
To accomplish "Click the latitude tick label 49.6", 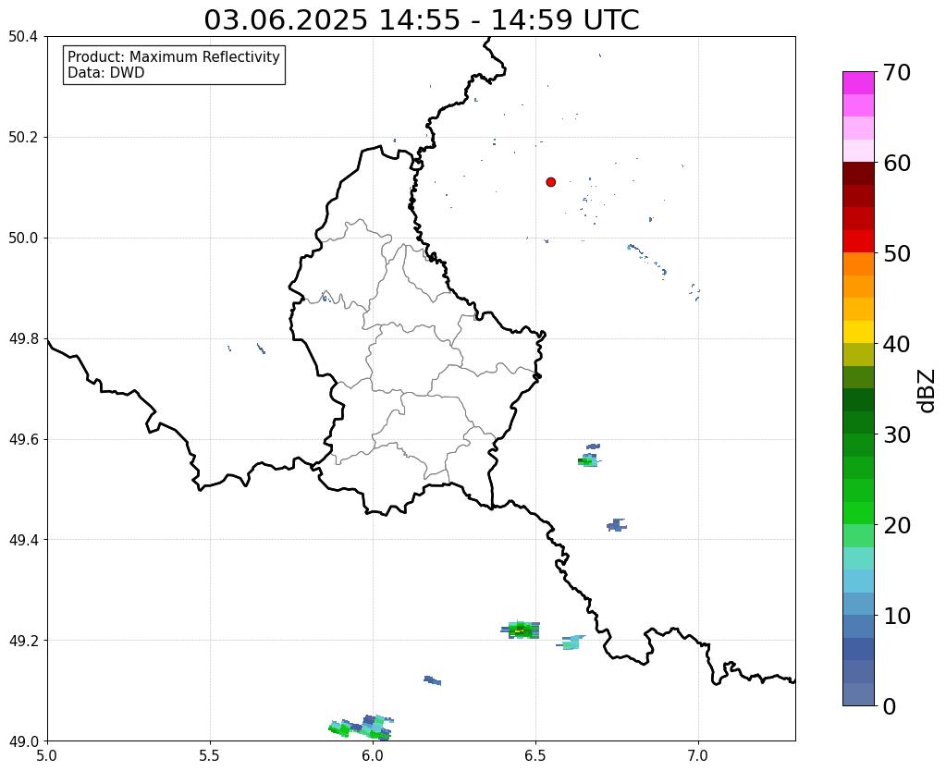I will (x=23, y=440).
